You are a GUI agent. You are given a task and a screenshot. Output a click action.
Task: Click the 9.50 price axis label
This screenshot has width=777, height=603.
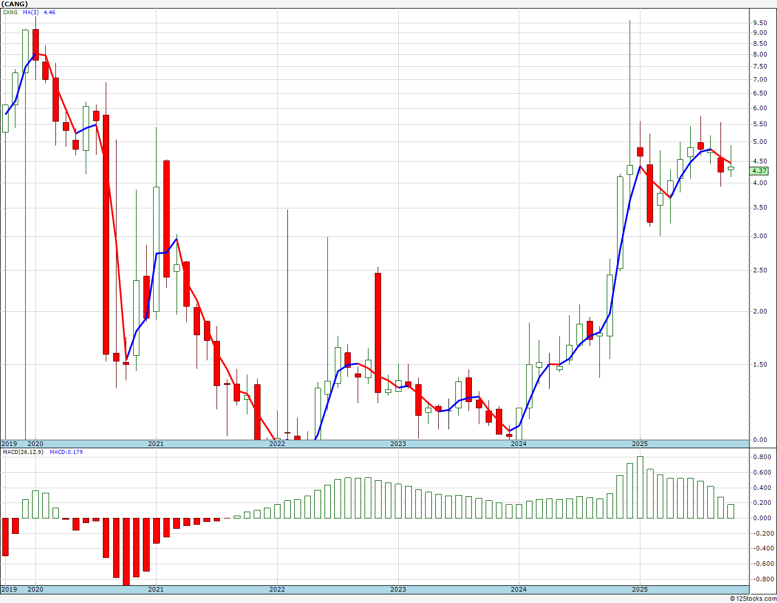click(x=759, y=23)
